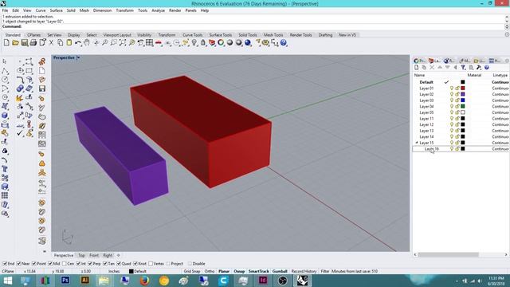
Task: Click the New file icon in Standard toolbar
Action: [x=6, y=42]
